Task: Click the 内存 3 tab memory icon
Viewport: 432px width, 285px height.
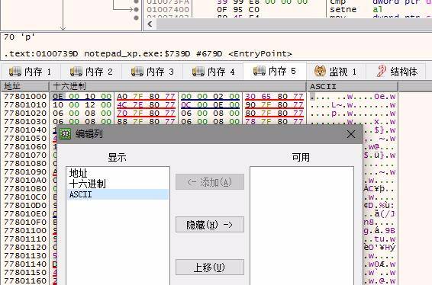Action: 137,72
